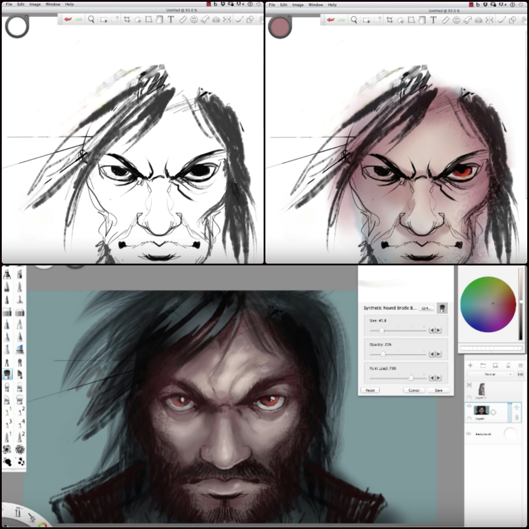
Task: Click the brush type icon beside Edit button
Action: point(442,308)
